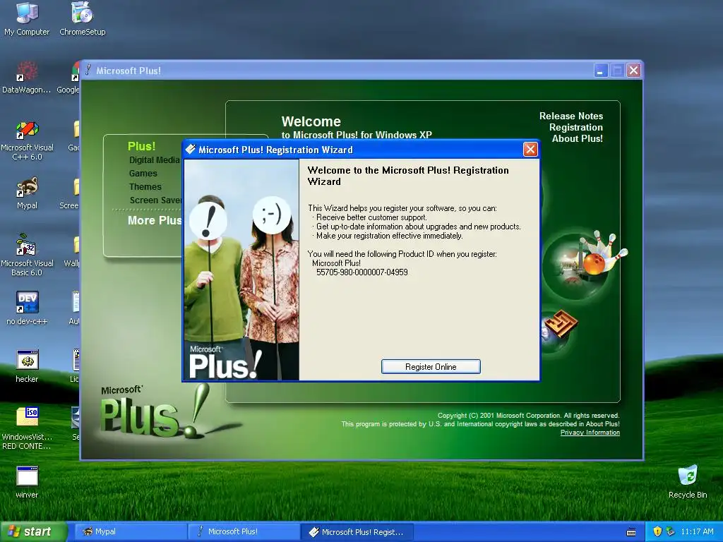The height and width of the screenshot is (542, 723).
Task: Open the Mypal desktop icon
Action: pos(27,193)
